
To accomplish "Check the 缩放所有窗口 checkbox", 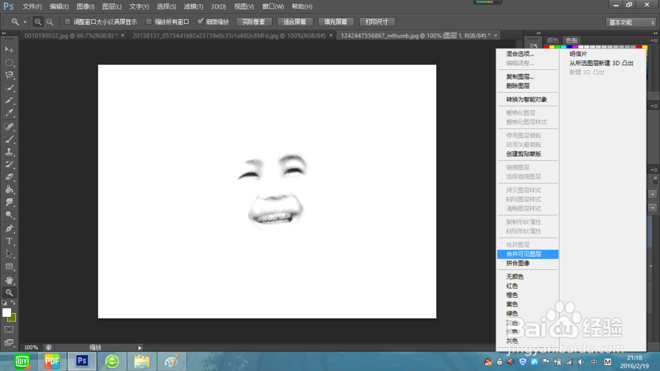I will (148, 22).
